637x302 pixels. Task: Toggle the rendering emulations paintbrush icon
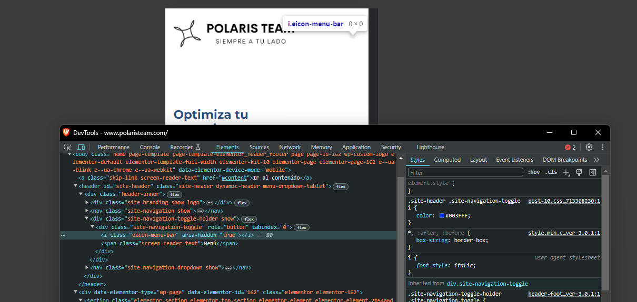coord(579,172)
